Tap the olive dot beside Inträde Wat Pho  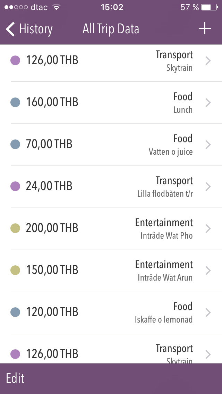click(x=15, y=228)
